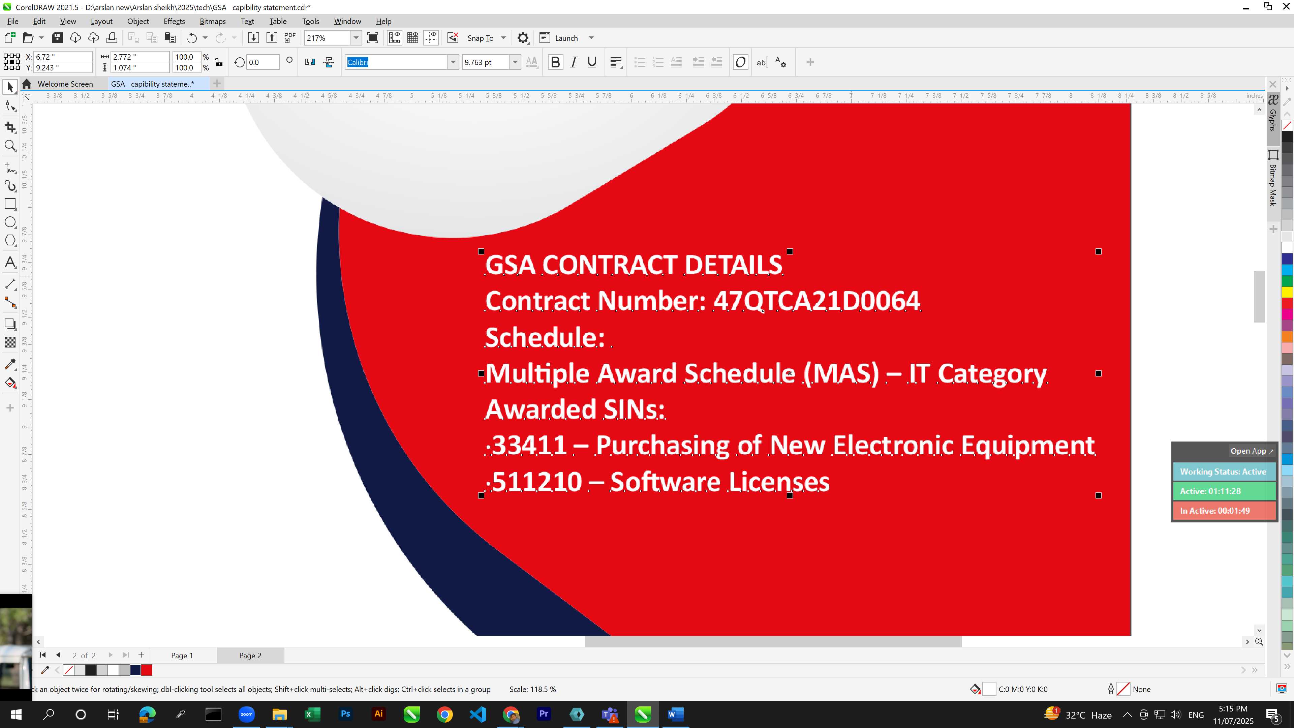Open Text properties icon
The height and width of the screenshot is (728, 1294).
pos(781,62)
